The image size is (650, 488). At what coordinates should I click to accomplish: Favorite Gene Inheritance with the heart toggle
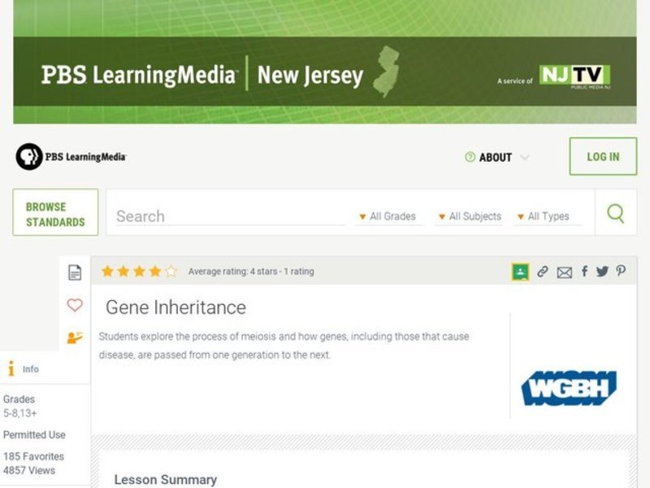[75, 305]
